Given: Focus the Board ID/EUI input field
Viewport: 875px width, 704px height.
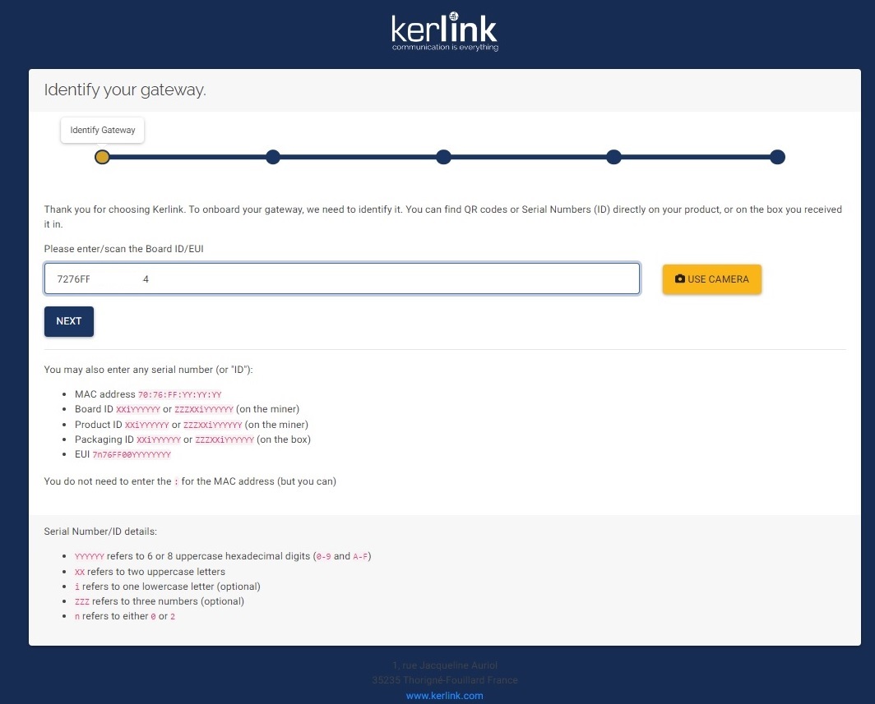Looking at the screenshot, I should pos(341,278).
